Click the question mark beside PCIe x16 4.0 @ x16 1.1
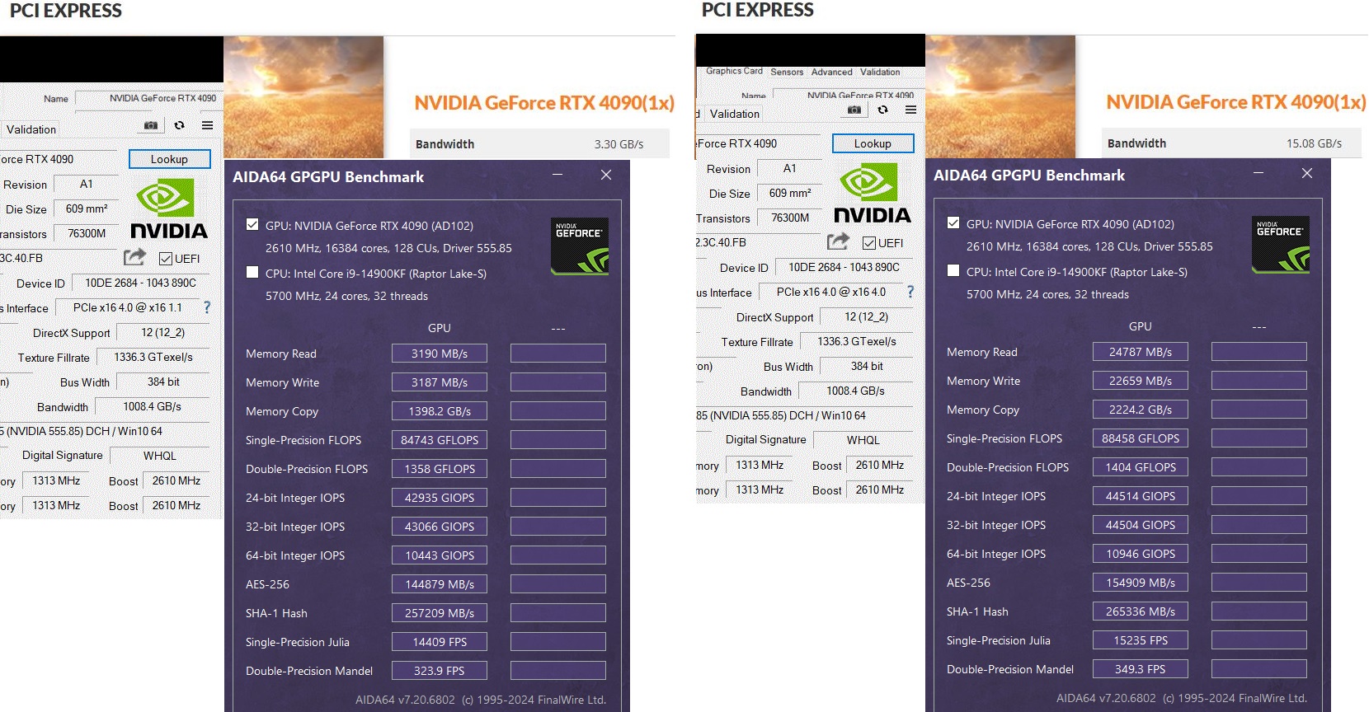Viewport: 1369px width, 712px height. (x=207, y=307)
